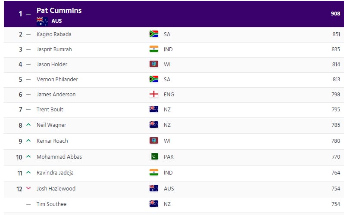Select Vernon Philander player name
The width and height of the screenshot is (344, 215).
click(57, 79)
